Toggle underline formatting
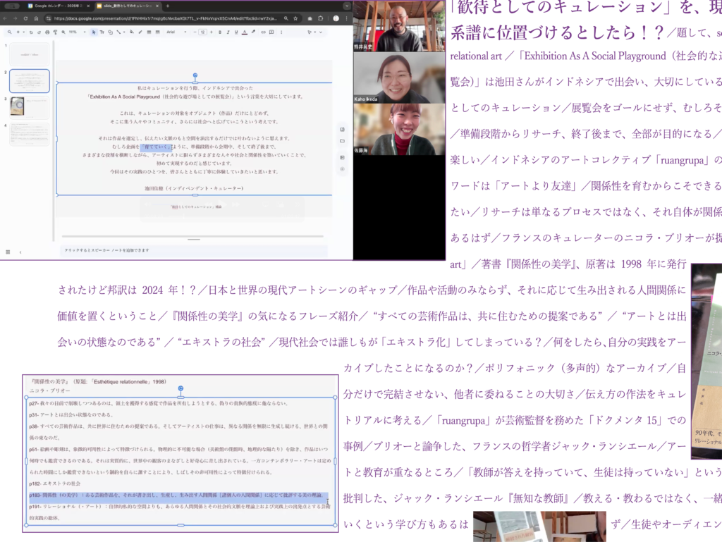This screenshot has height=542, width=722. click(236, 32)
